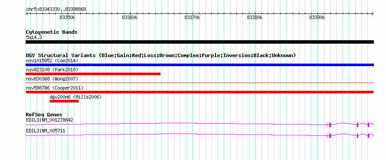Click the left arrowhead of the ruler
Screen dimensions: 386x160
(27, 13)
